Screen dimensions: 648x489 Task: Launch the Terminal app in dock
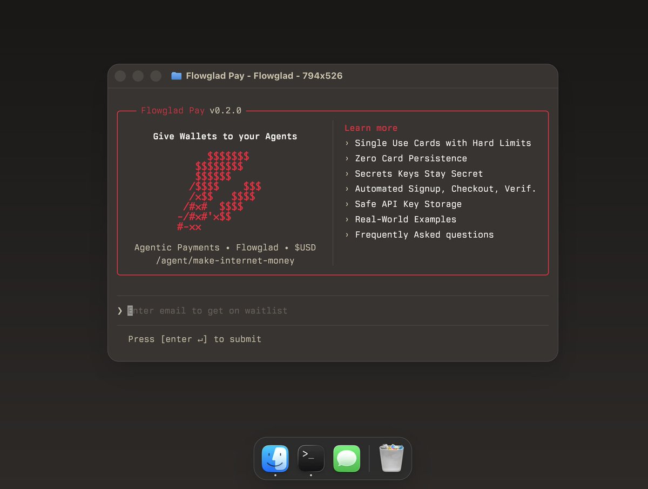pyautogui.click(x=311, y=458)
